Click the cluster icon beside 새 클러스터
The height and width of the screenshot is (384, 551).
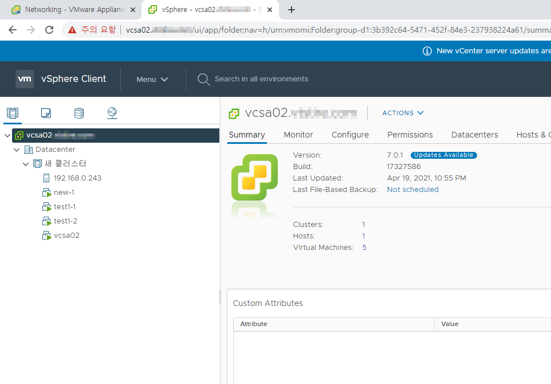coord(38,163)
